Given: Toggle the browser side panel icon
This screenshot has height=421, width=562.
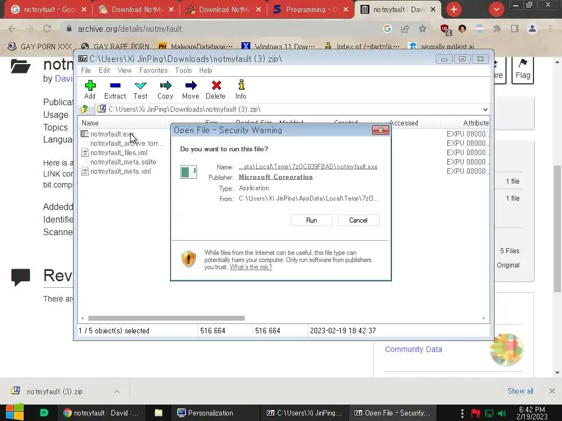Looking at the screenshot, I should (515, 29).
